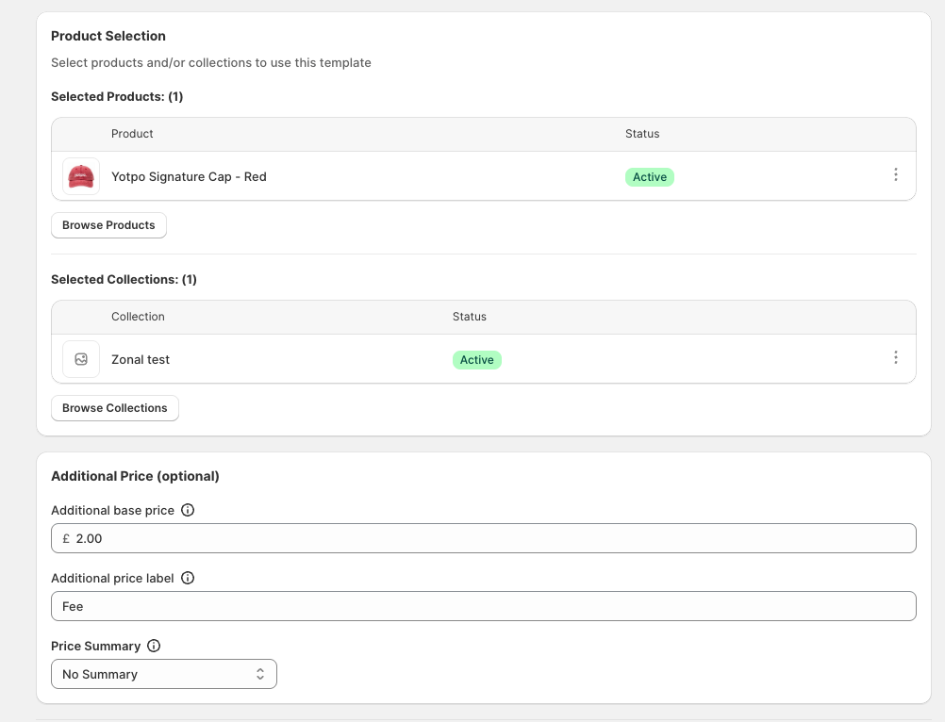The image size is (945, 722).
Task: Focus the Additional base price input field
Action: click(x=484, y=538)
